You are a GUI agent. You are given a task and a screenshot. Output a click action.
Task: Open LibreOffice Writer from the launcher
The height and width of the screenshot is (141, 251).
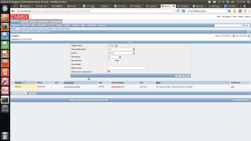[5, 36]
